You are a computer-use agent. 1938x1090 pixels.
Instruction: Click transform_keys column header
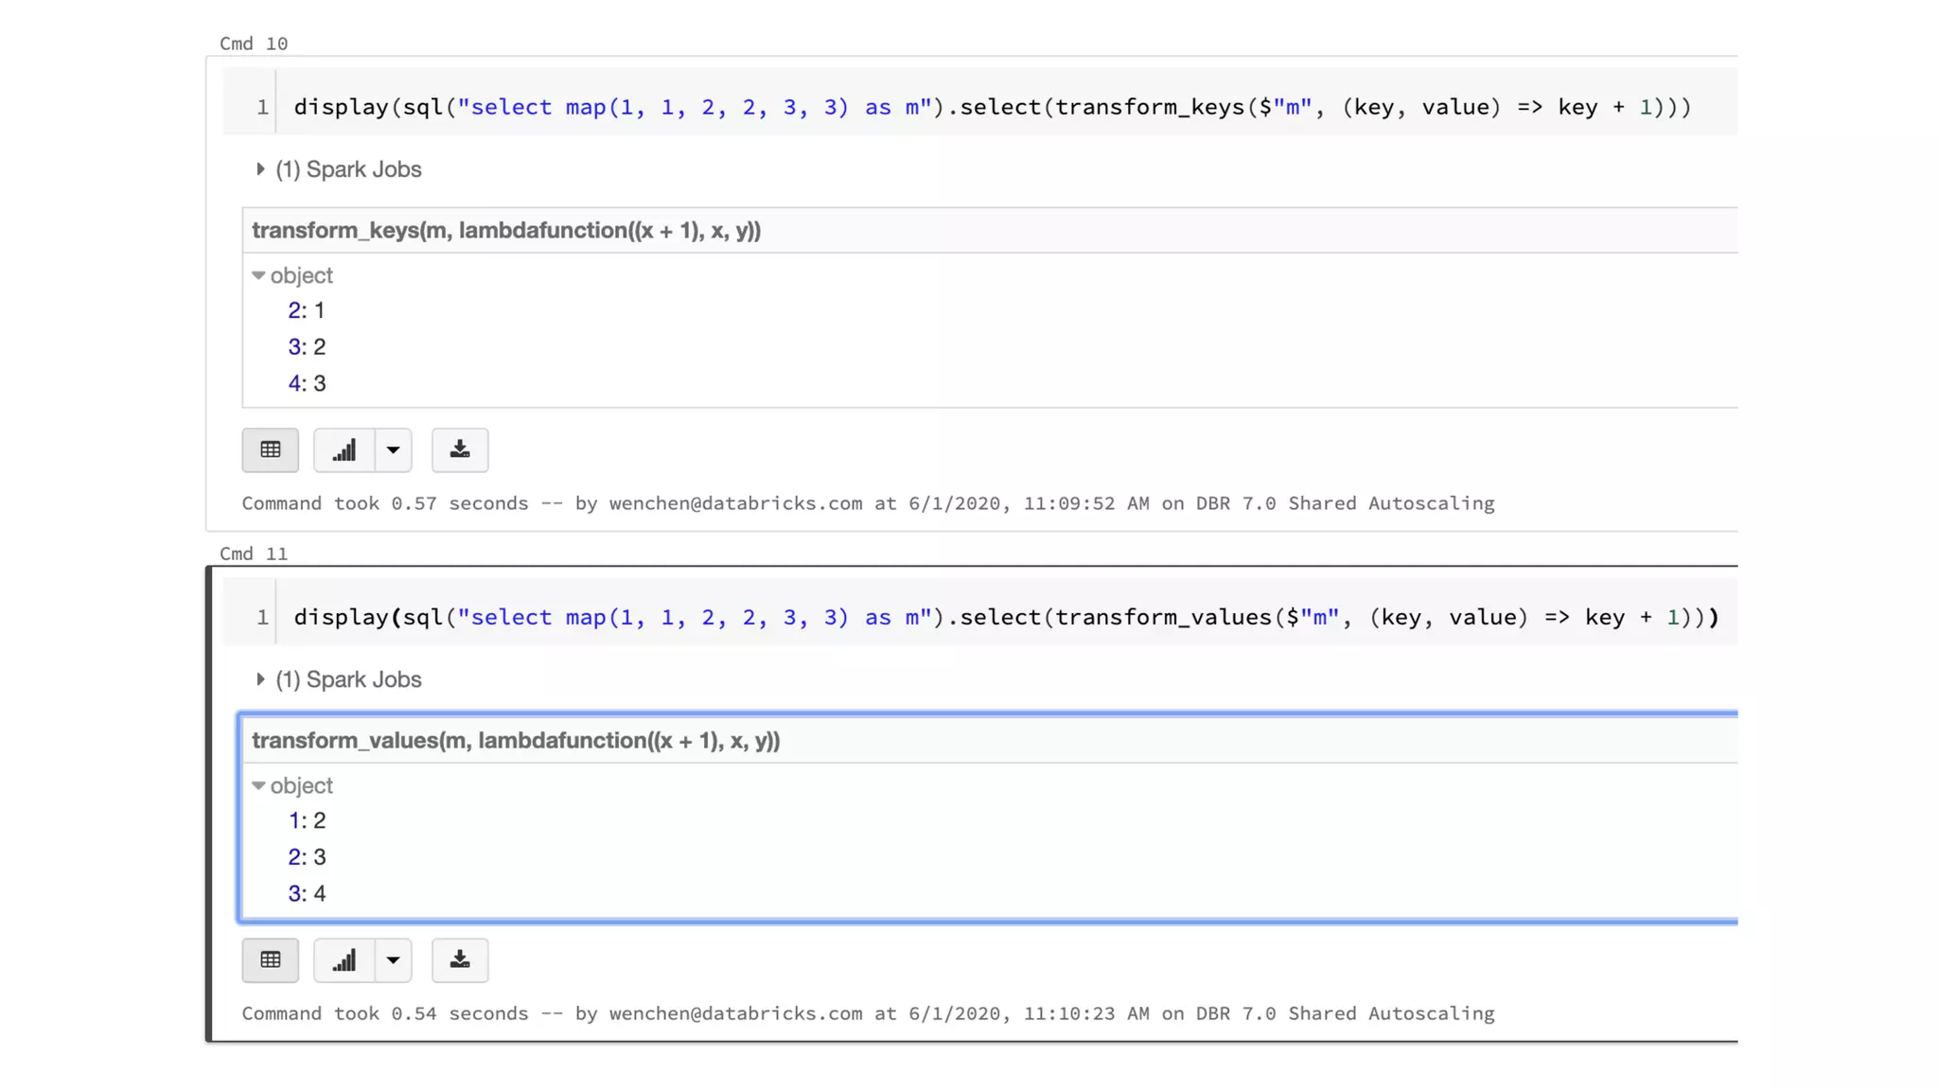pos(506,230)
